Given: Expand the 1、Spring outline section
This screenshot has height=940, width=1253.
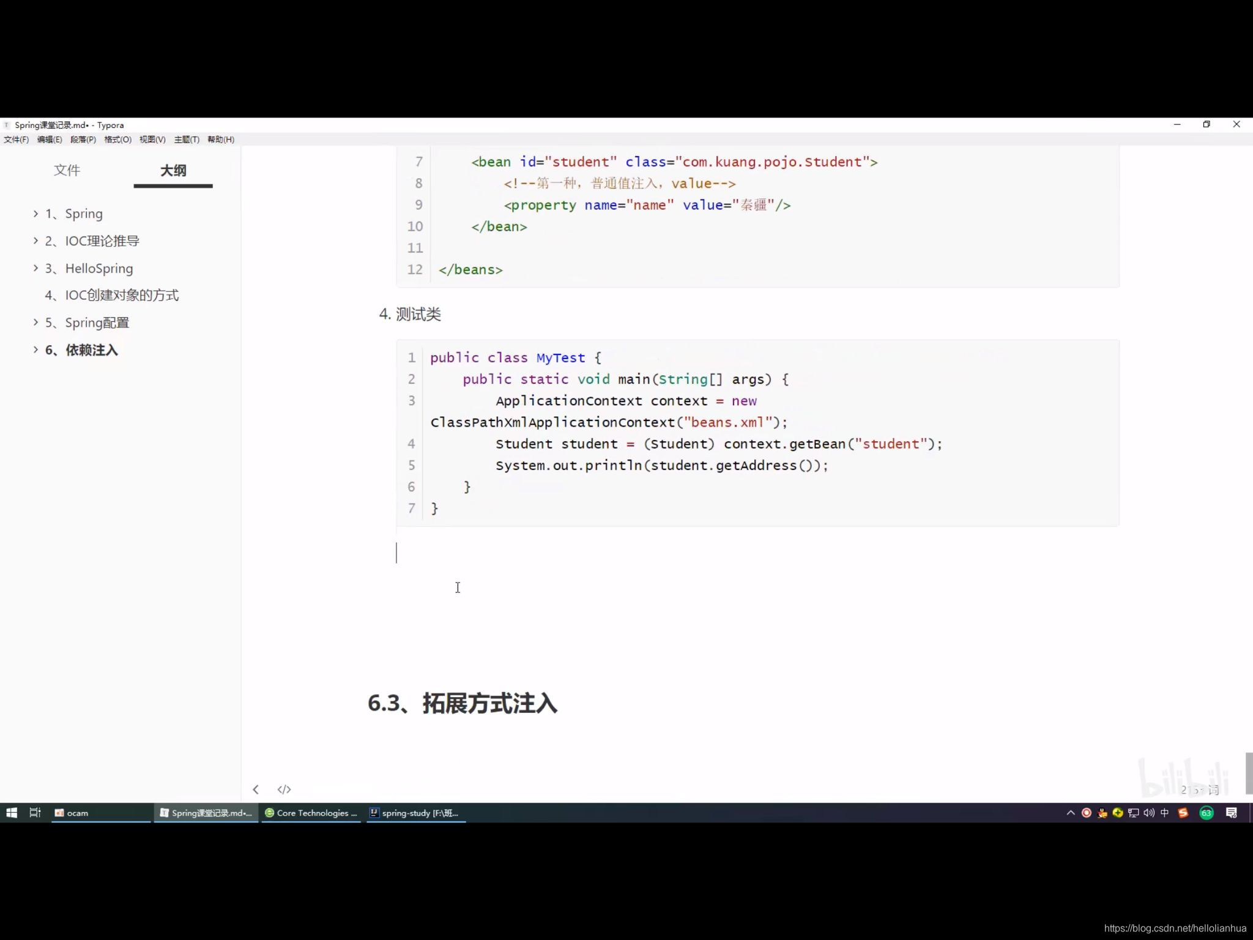Looking at the screenshot, I should pos(35,214).
